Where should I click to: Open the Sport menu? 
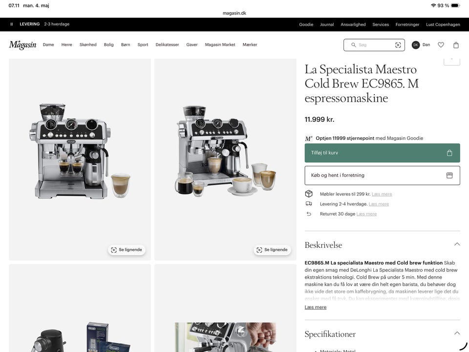[x=143, y=44]
